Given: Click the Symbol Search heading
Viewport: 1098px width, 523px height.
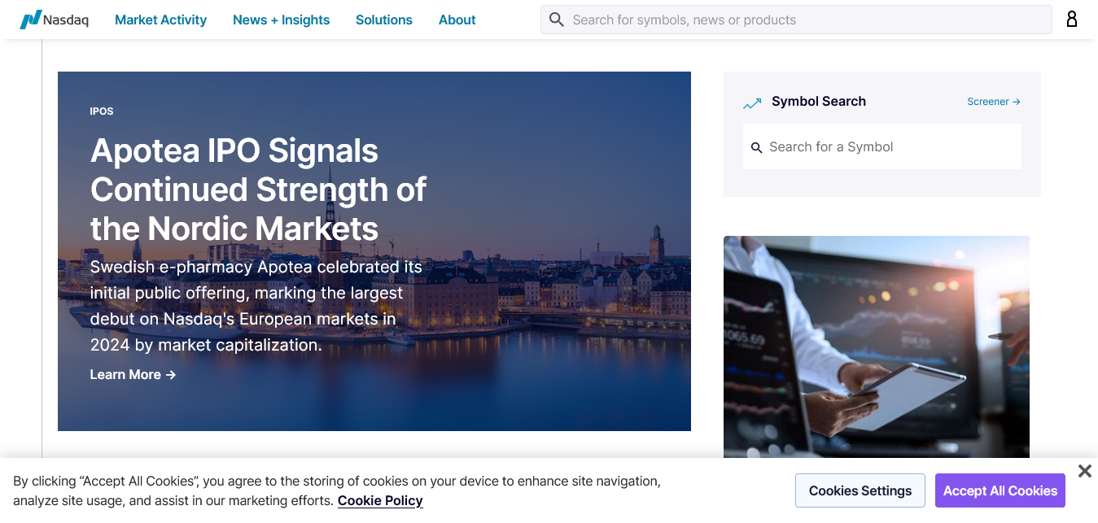Looking at the screenshot, I should (818, 101).
